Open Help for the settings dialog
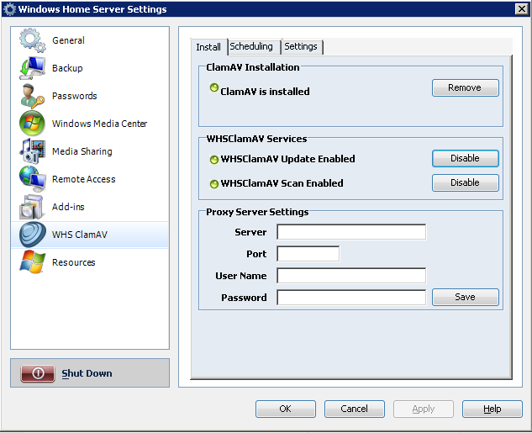This screenshot has height=433, width=532. tap(492, 409)
